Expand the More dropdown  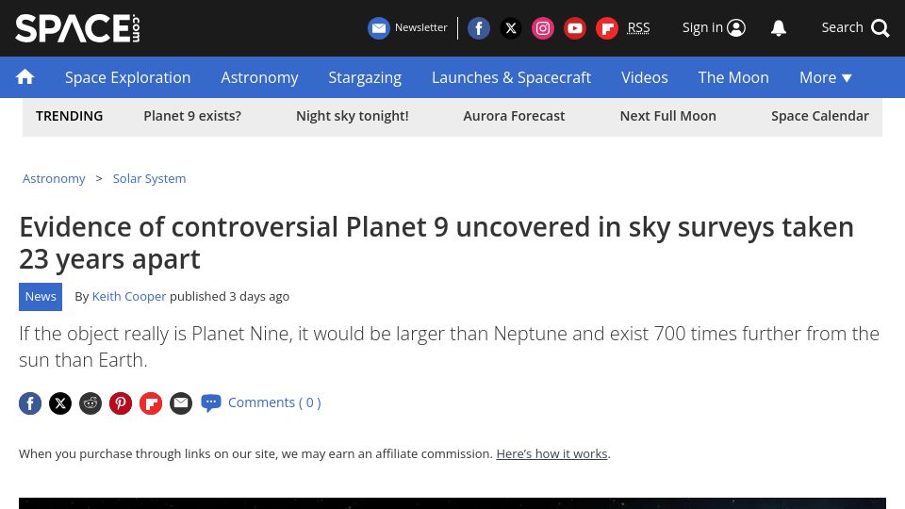(x=826, y=77)
